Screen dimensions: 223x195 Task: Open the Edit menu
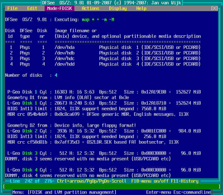(32, 8)
